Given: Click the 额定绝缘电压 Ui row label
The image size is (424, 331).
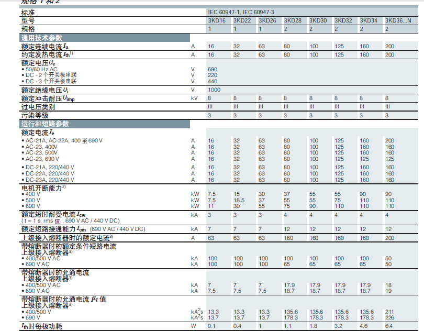Looking at the screenshot, I should (45, 90).
